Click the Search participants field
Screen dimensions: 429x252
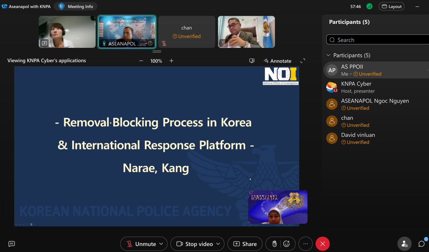(x=377, y=40)
